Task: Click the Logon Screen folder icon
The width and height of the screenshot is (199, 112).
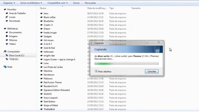Action: pos(41,59)
